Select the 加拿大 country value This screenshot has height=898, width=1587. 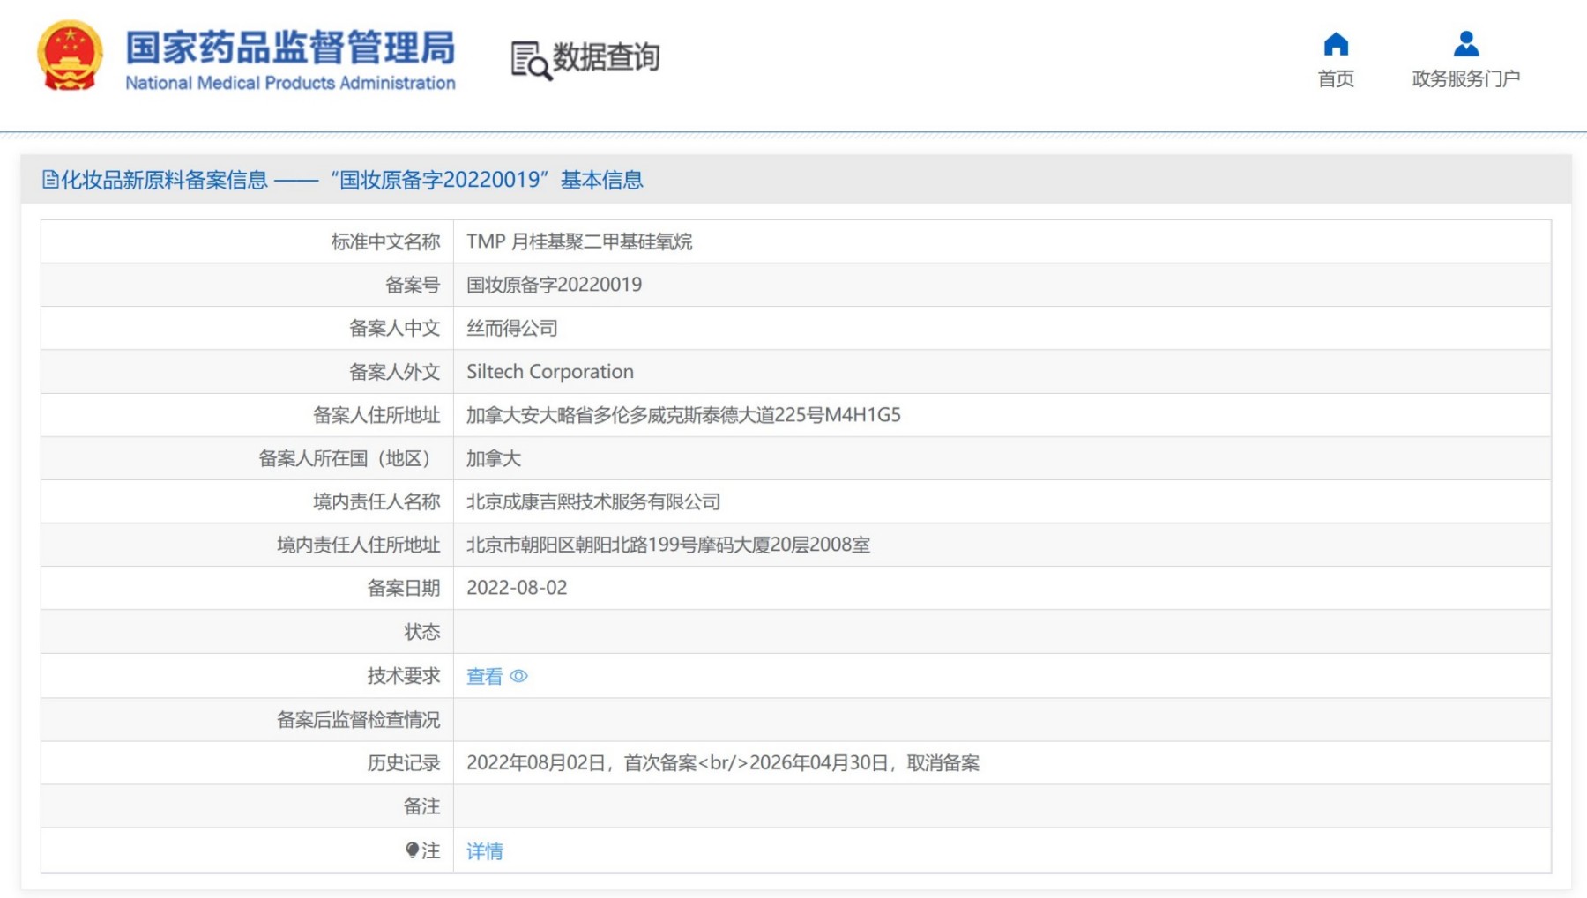[494, 458]
